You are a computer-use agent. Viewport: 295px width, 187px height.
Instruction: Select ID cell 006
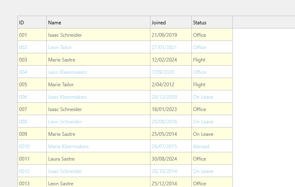click(32, 97)
